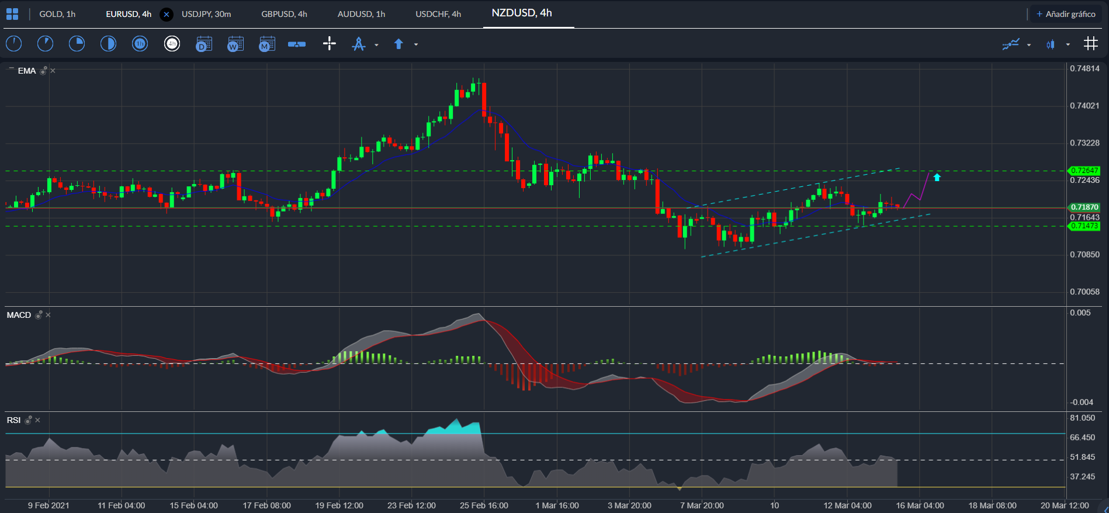Click the 12 Mar 04:00 time axis label
The image size is (1109, 513).
(x=847, y=505)
